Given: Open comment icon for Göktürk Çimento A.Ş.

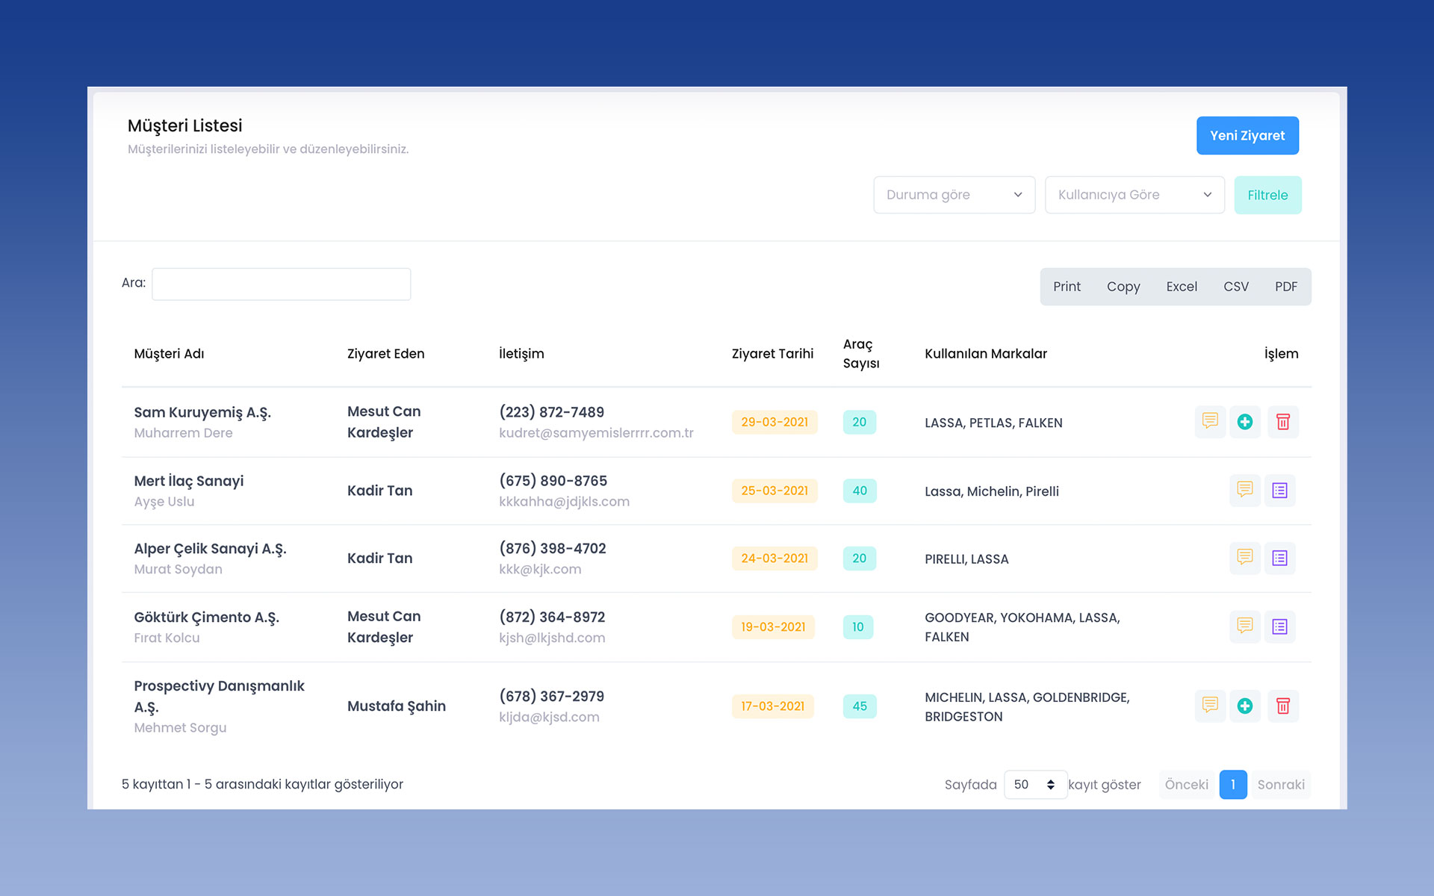Looking at the screenshot, I should 1244,626.
